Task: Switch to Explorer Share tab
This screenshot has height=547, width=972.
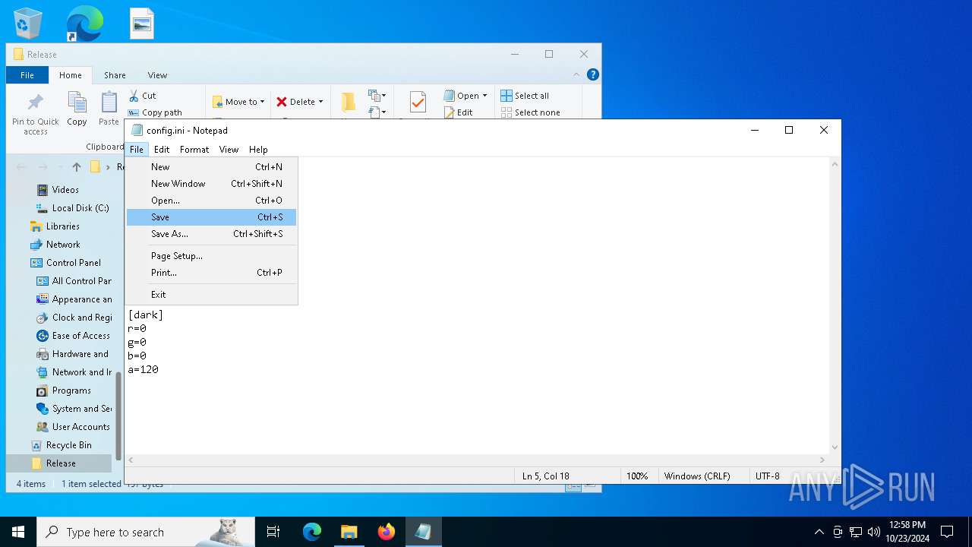Action: [115, 75]
